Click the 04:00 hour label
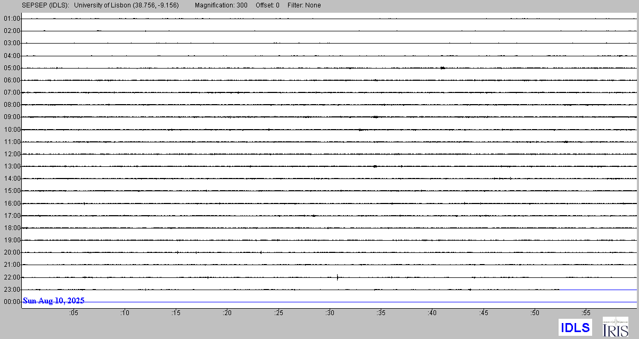This screenshot has width=639, height=339. click(x=12, y=55)
